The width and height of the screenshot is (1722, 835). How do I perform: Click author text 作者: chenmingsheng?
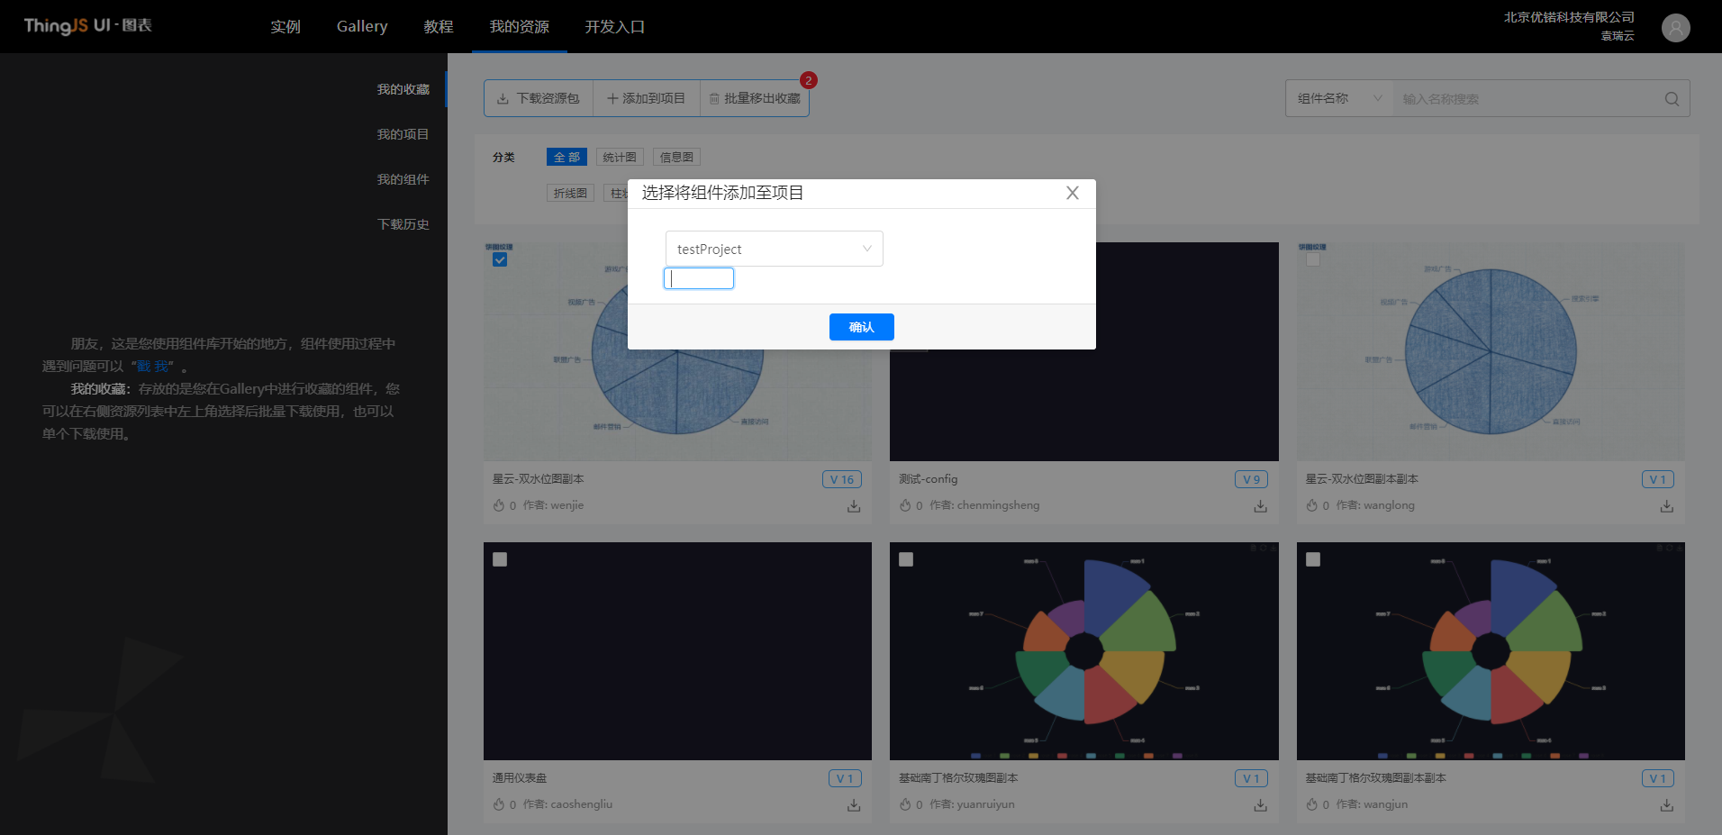[x=984, y=505]
